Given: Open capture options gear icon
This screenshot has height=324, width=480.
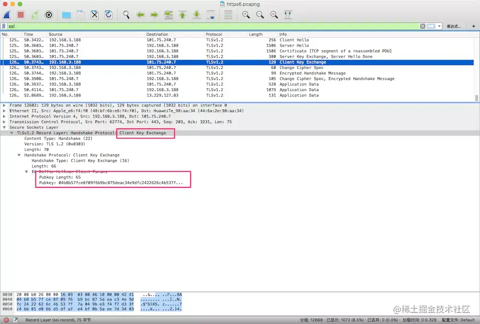Looking at the screenshot, I should 48,15.
